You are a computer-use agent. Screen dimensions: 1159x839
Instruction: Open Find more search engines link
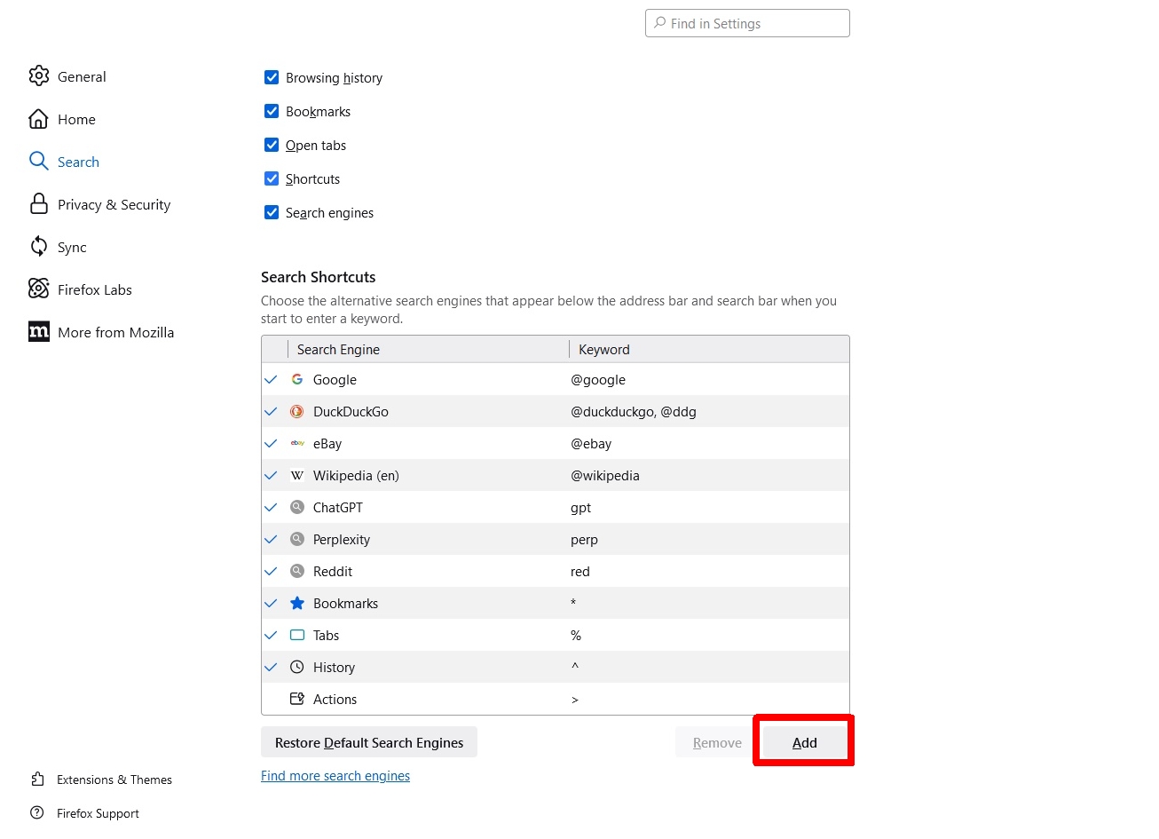click(335, 776)
